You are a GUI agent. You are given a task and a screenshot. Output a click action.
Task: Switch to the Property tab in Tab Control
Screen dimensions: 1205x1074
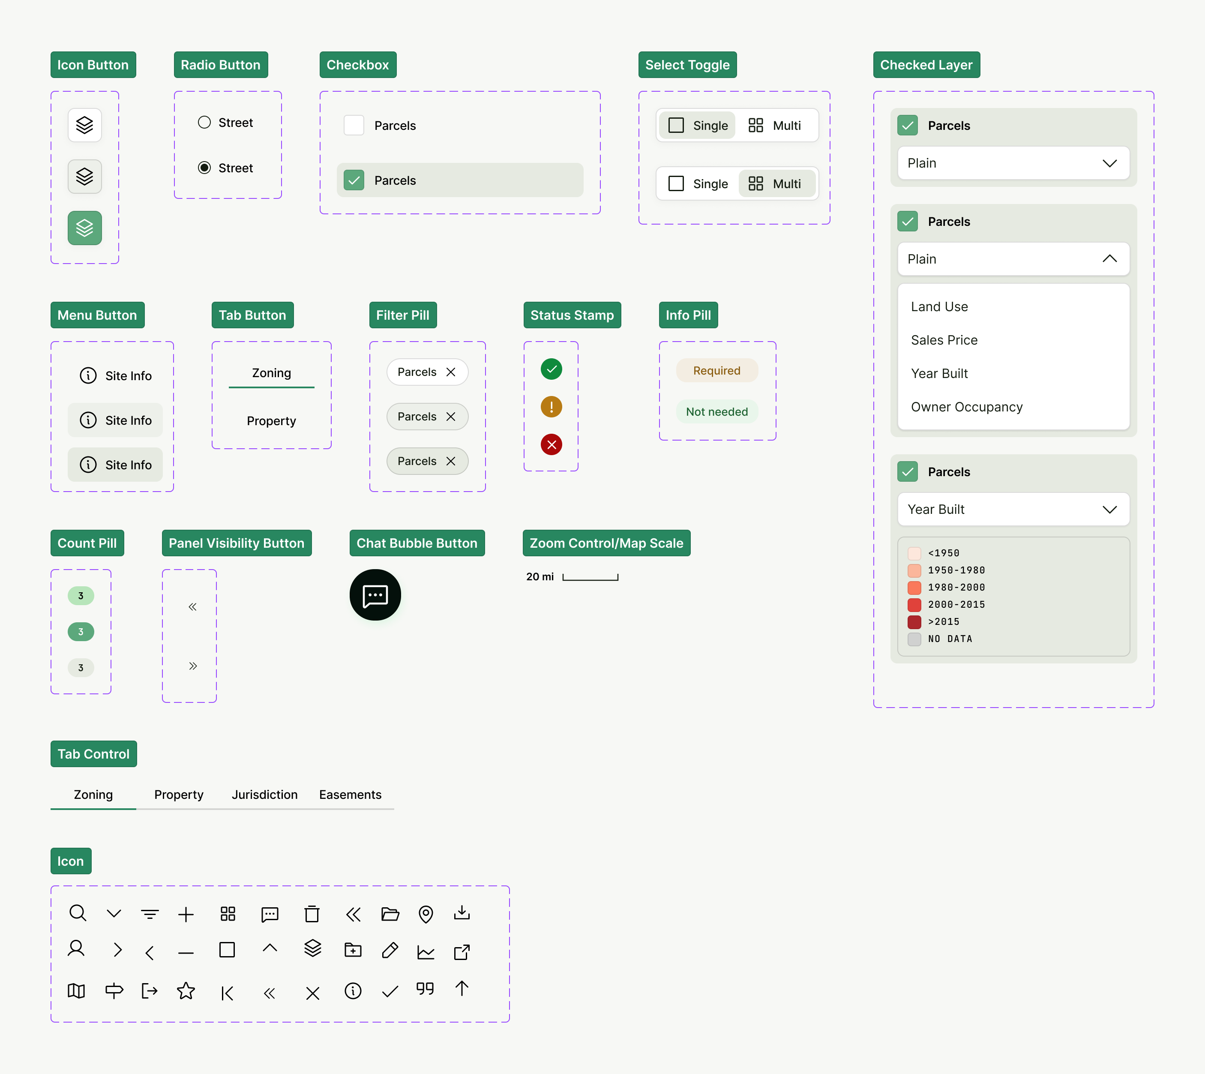click(179, 794)
